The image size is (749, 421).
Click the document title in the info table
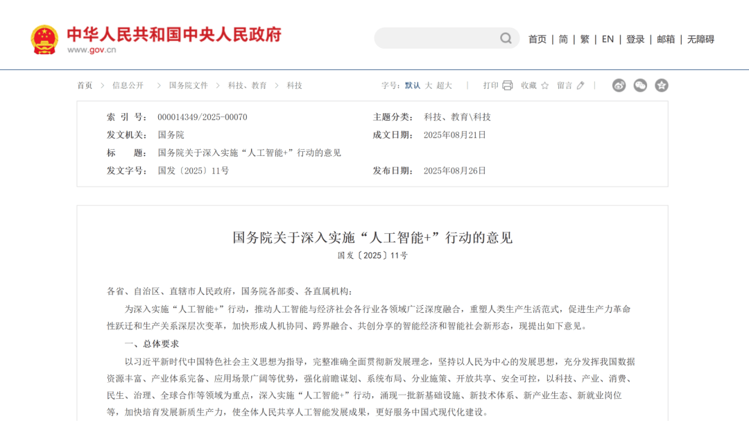pyautogui.click(x=250, y=153)
